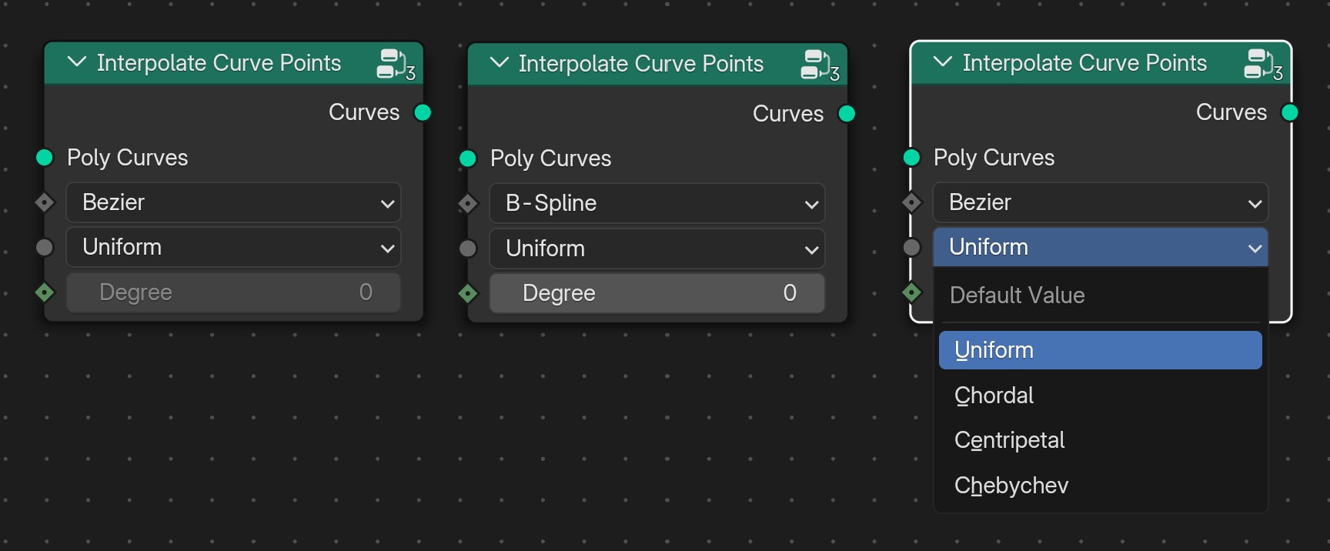Click diamond socket beside Bezier dropdown in selected node
This screenshot has width=1330, height=551.
[x=911, y=202]
